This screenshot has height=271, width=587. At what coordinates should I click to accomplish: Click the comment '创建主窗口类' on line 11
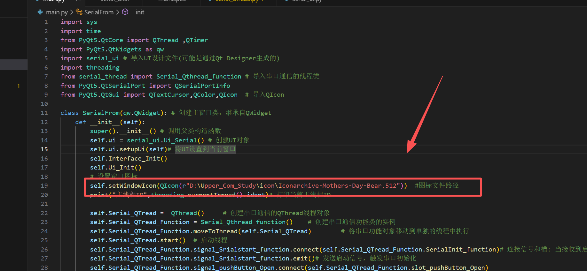point(199,113)
